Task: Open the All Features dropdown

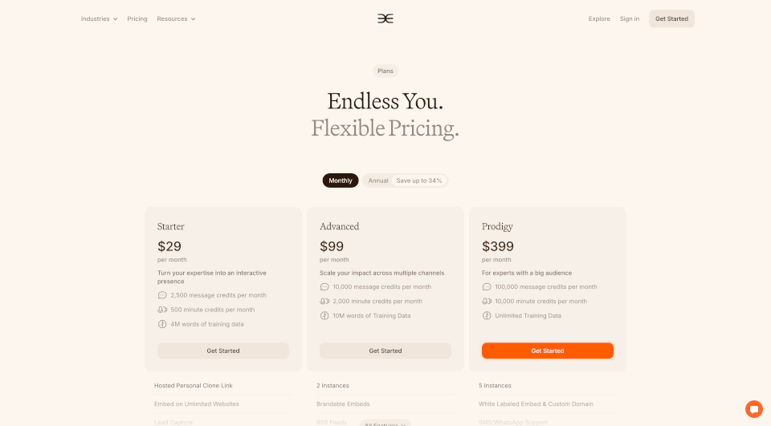Action: [385, 424]
